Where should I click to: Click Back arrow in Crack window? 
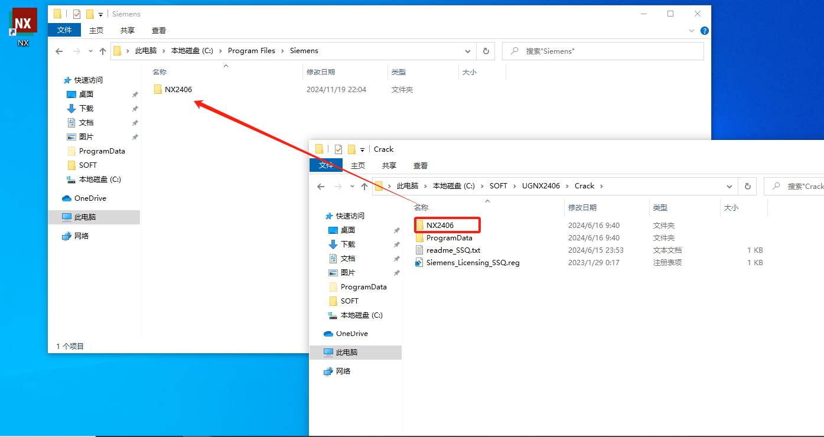(x=321, y=186)
